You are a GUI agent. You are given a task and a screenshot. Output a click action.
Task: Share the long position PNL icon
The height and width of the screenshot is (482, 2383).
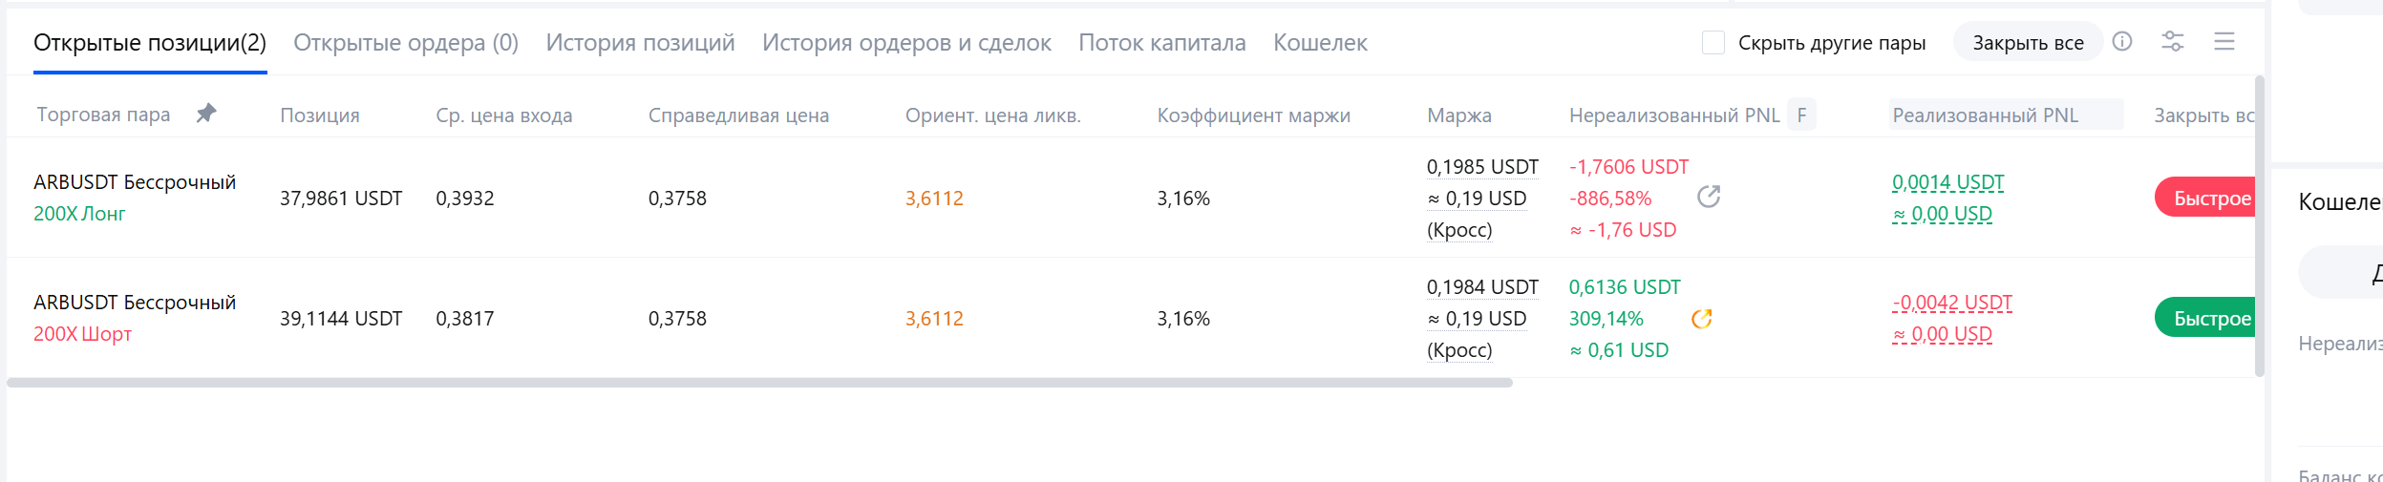pyautogui.click(x=1709, y=197)
